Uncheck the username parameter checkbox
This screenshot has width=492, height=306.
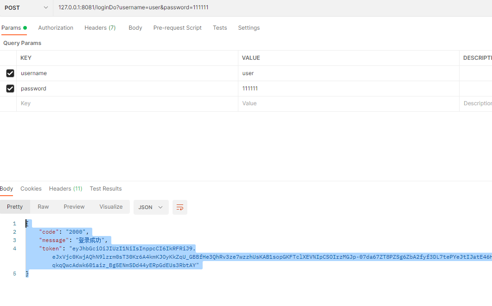(10, 73)
